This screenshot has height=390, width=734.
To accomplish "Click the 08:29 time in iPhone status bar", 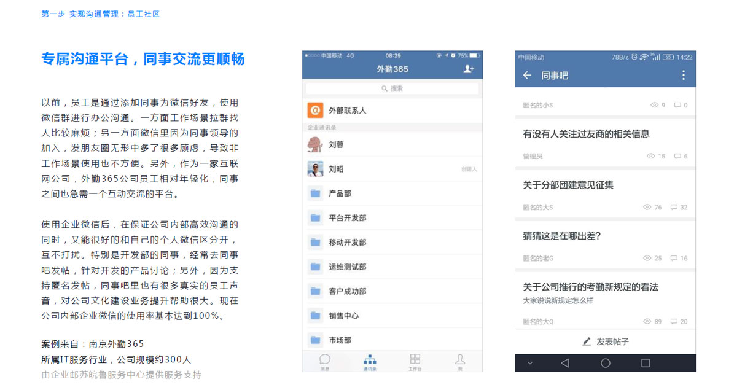I will click(393, 55).
